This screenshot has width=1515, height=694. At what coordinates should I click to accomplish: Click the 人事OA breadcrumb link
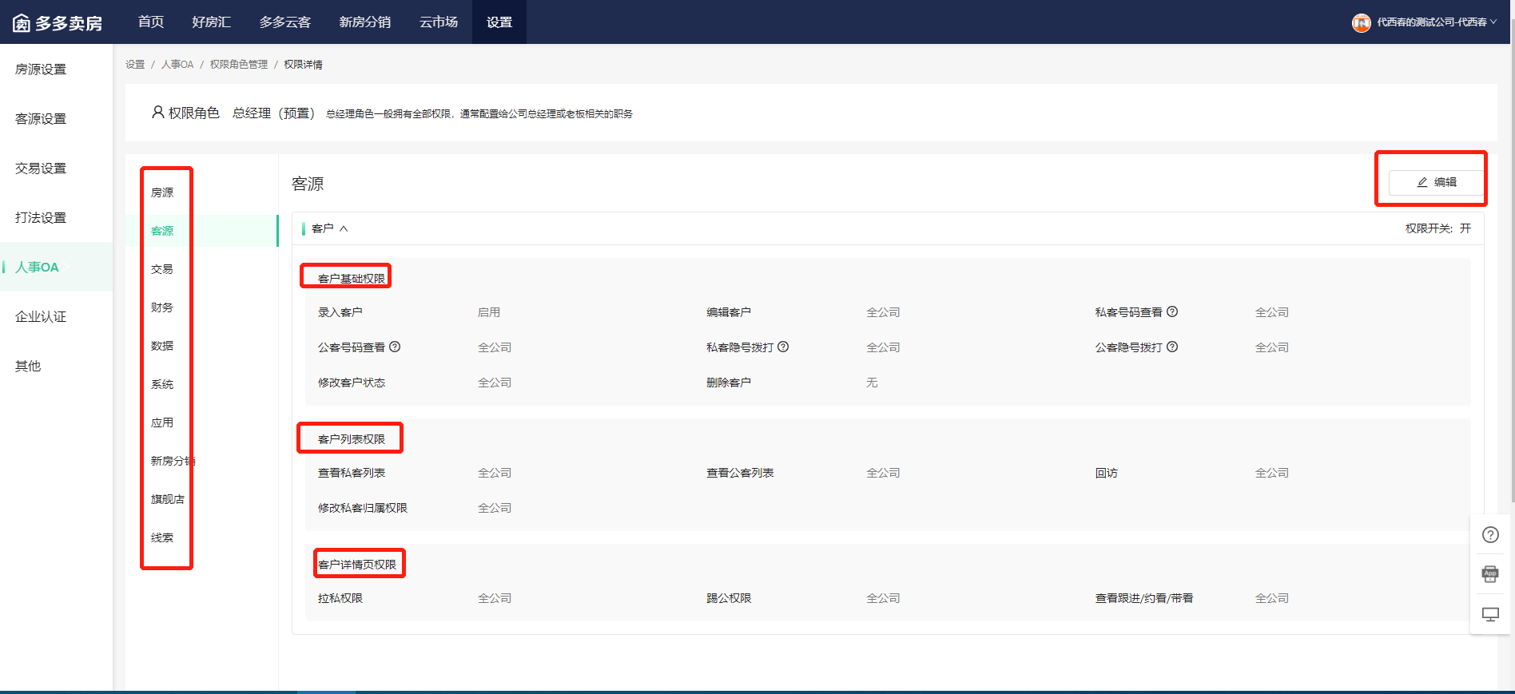click(x=177, y=65)
